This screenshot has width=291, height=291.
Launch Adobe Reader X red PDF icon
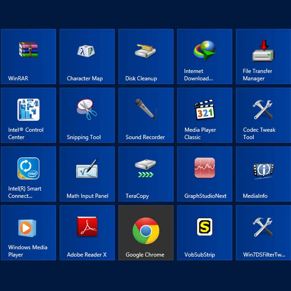87,226
